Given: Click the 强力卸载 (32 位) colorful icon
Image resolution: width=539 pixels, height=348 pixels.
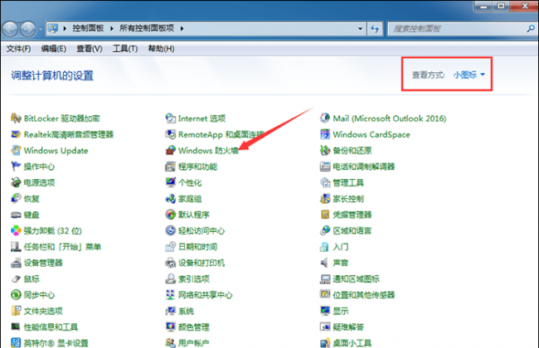Looking at the screenshot, I should [16, 230].
